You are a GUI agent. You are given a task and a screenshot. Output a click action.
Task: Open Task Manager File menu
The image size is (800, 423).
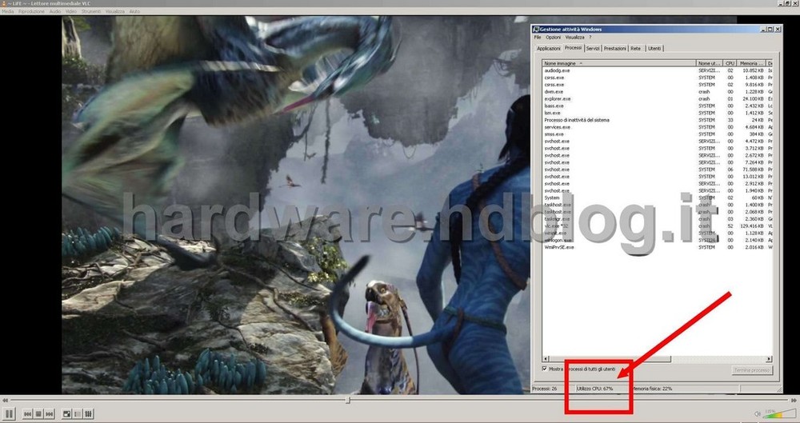[538, 38]
